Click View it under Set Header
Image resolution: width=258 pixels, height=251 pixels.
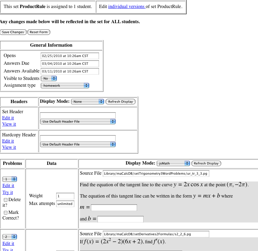click(9, 124)
